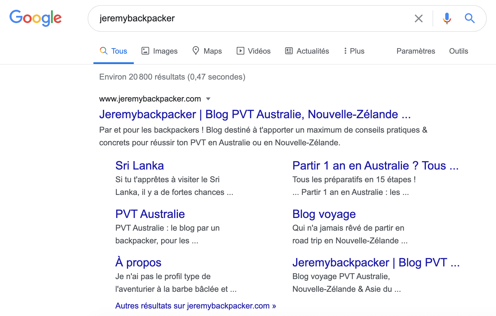
Task: Open the Actualités tab
Action: (307, 51)
